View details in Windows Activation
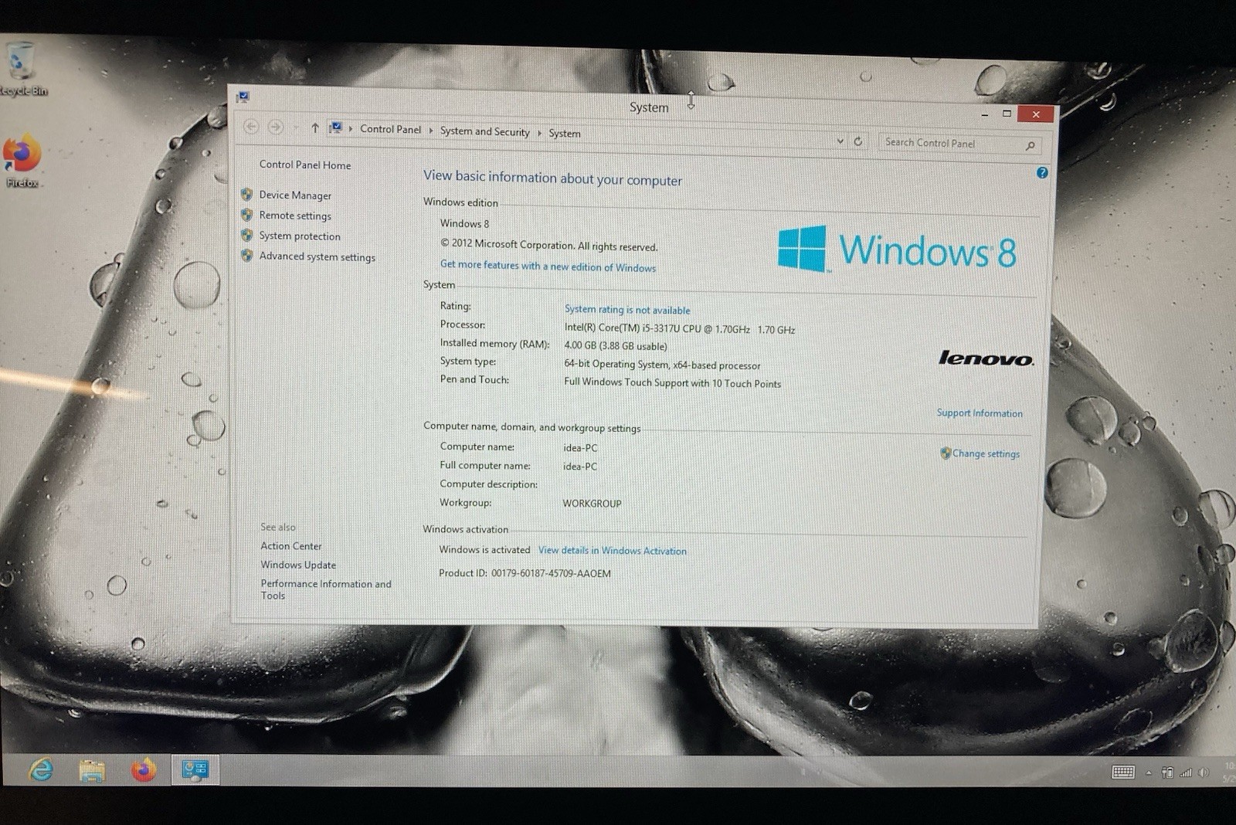The height and width of the screenshot is (825, 1236). click(613, 550)
